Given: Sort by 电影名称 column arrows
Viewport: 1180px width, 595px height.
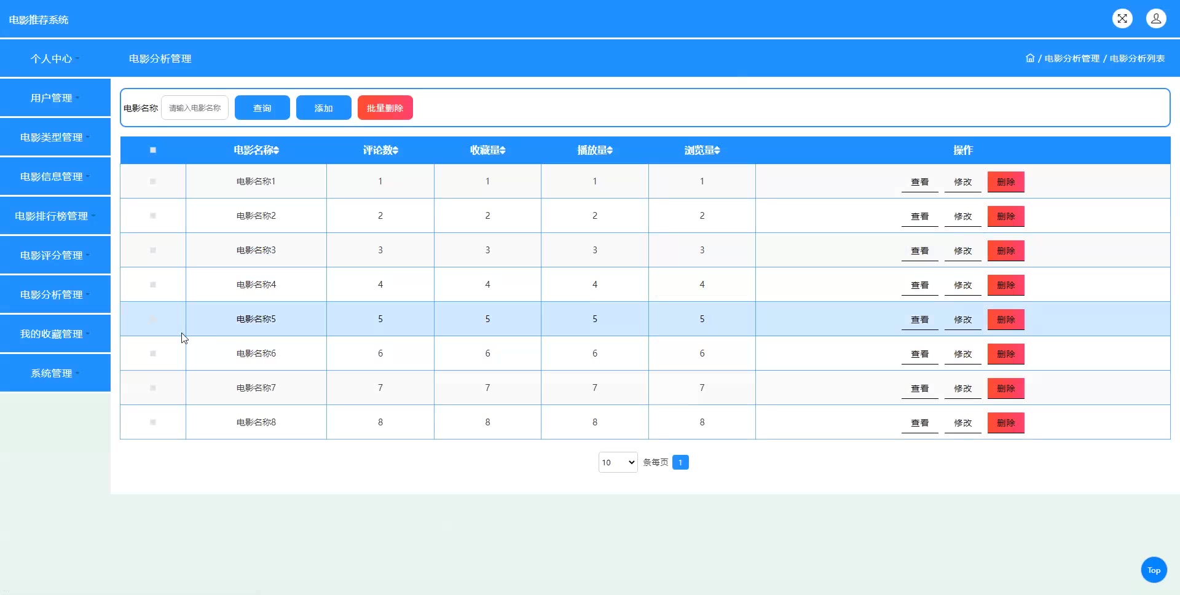Looking at the screenshot, I should [x=277, y=150].
